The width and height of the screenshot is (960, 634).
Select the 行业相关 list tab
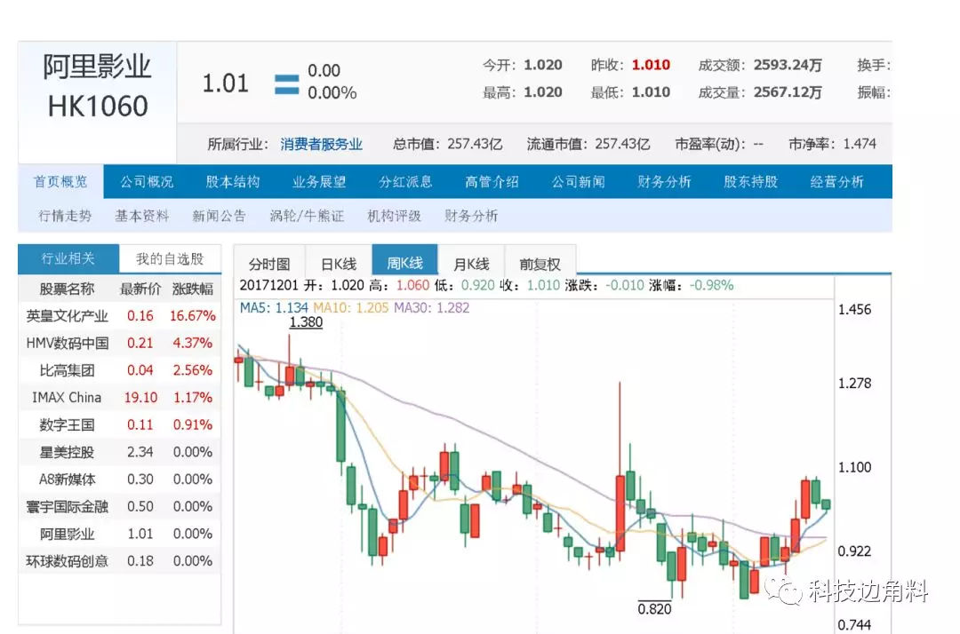[x=68, y=258]
